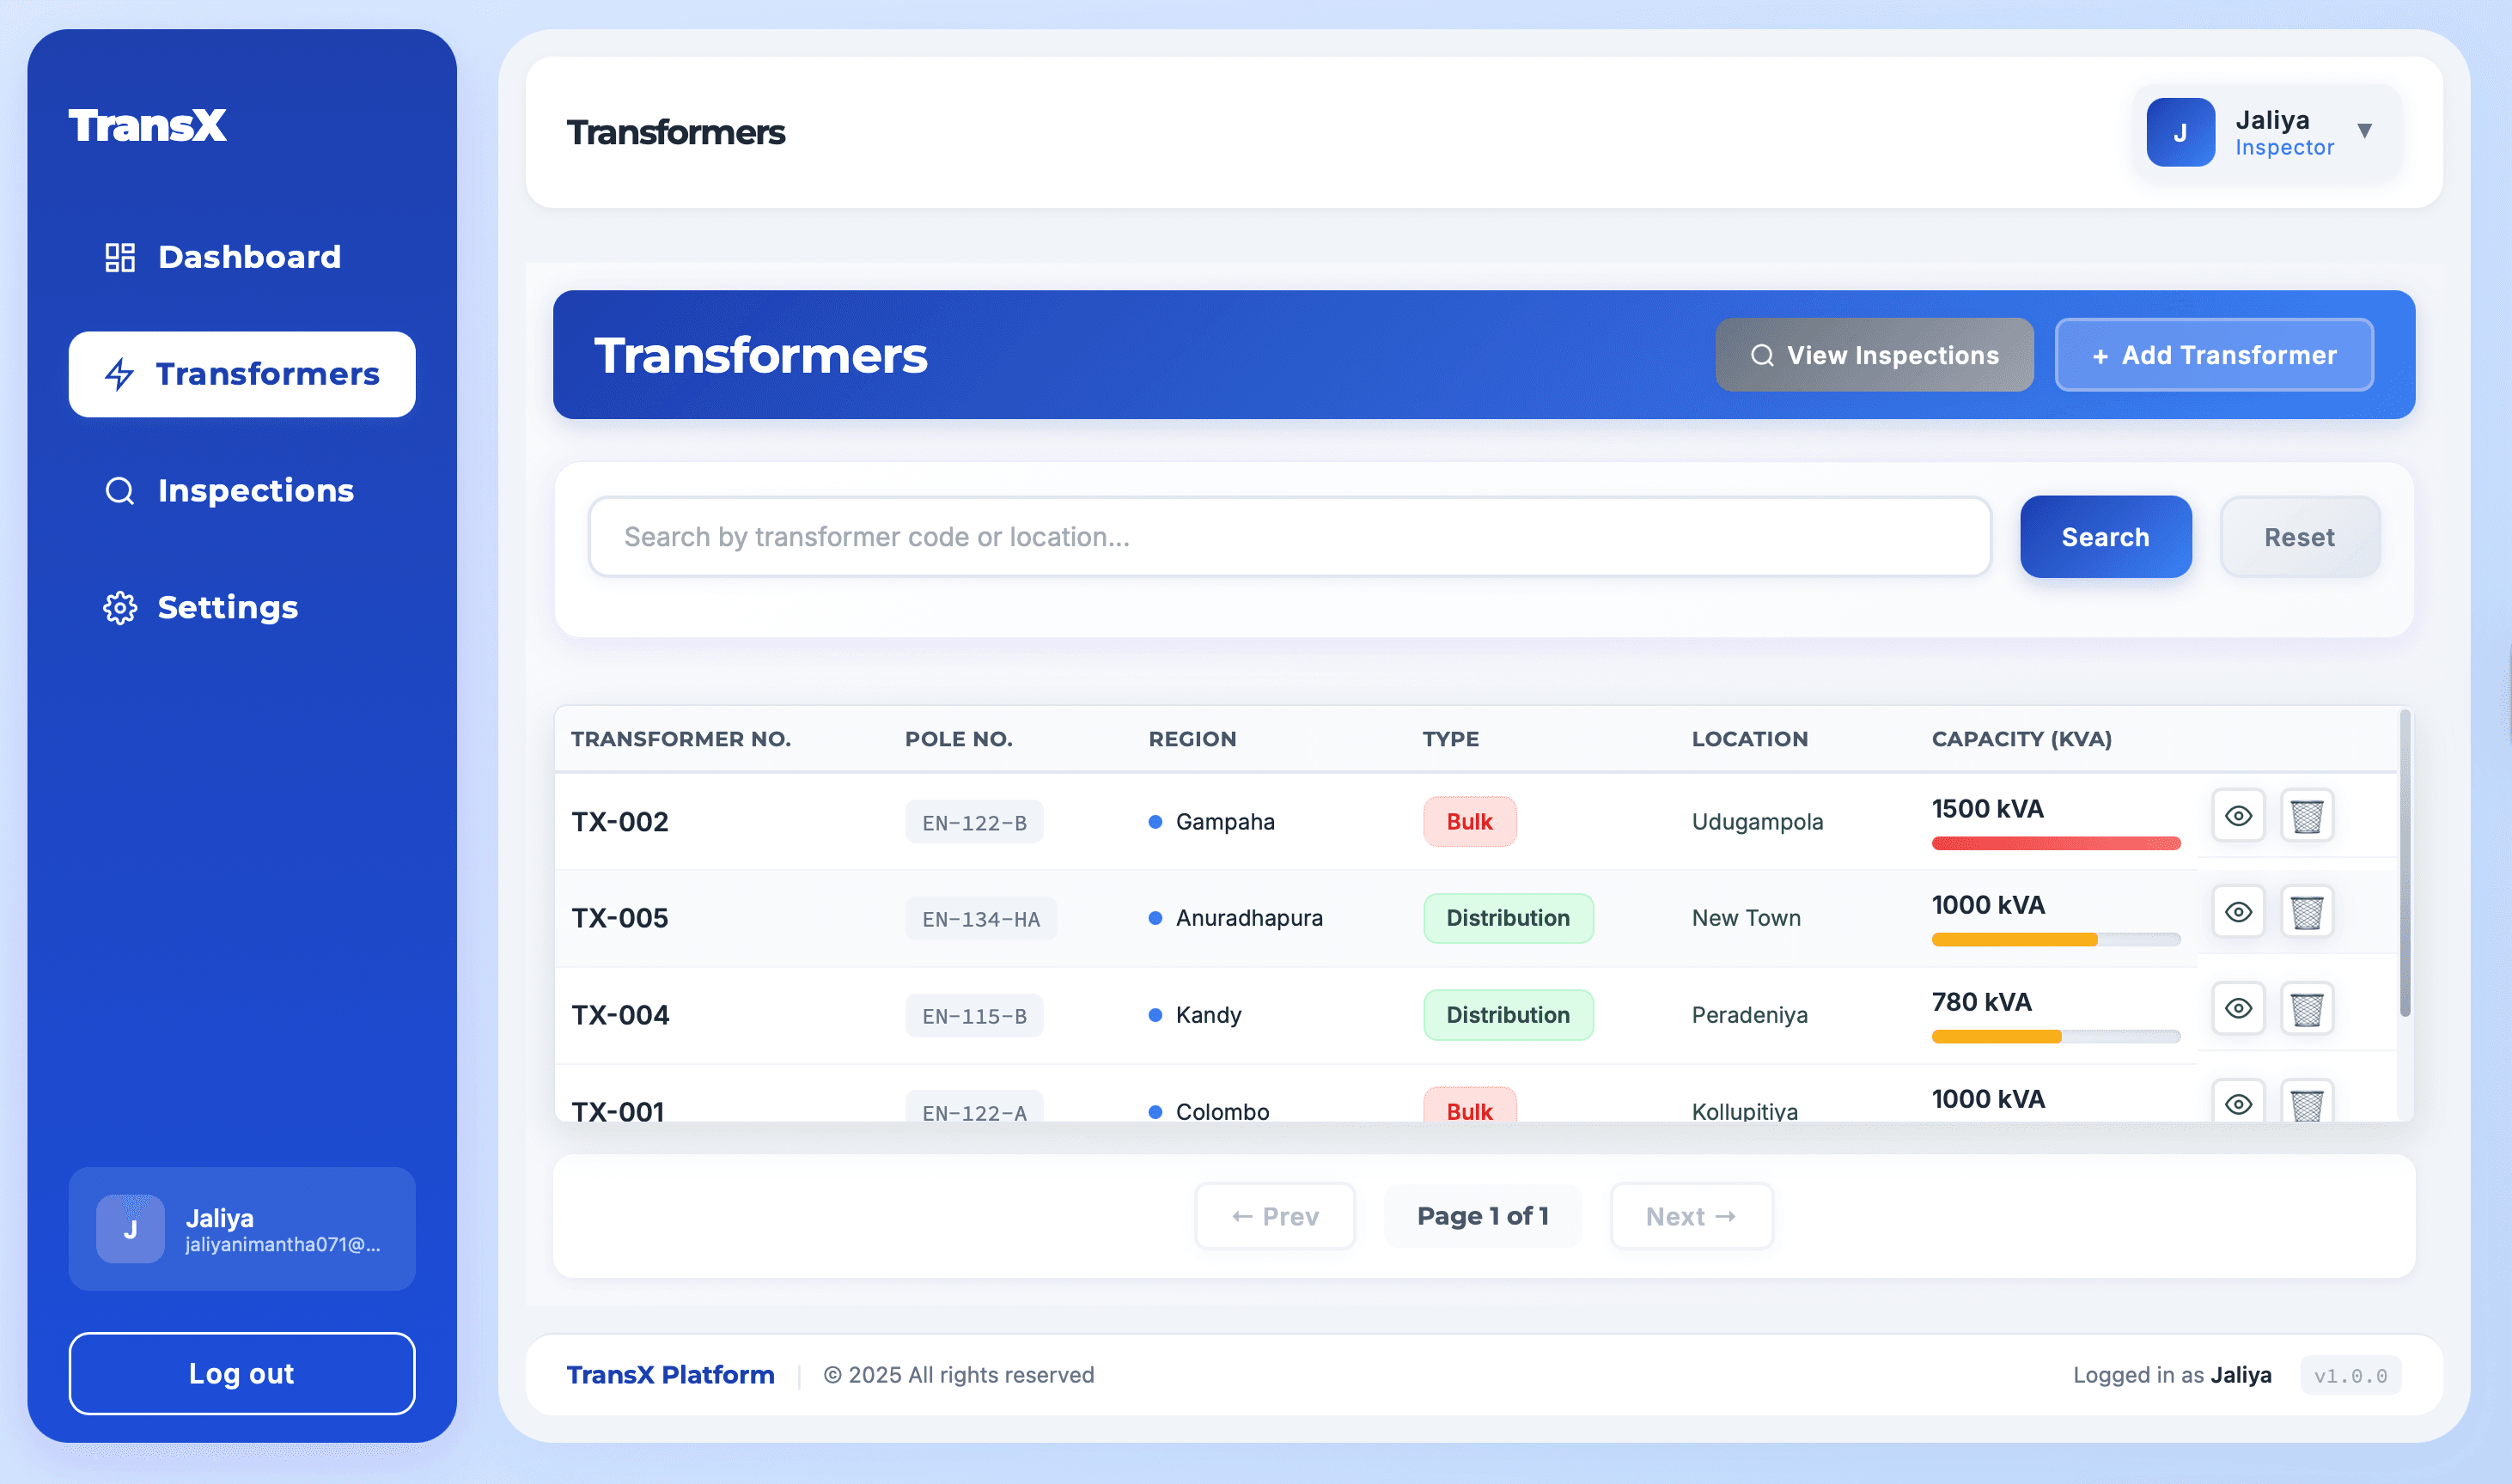Click the Add Transformer button
This screenshot has width=2512, height=1484.
[x=2213, y=354]
